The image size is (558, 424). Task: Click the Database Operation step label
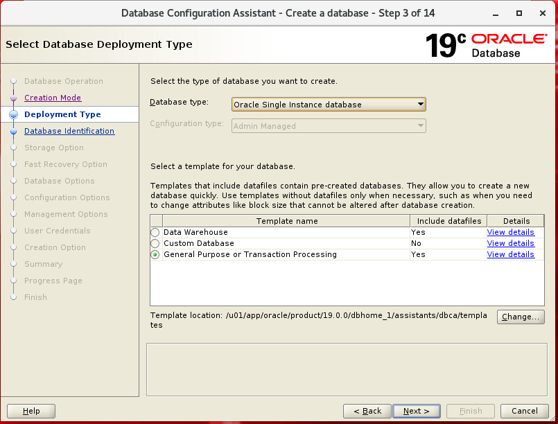coord(64,81)
